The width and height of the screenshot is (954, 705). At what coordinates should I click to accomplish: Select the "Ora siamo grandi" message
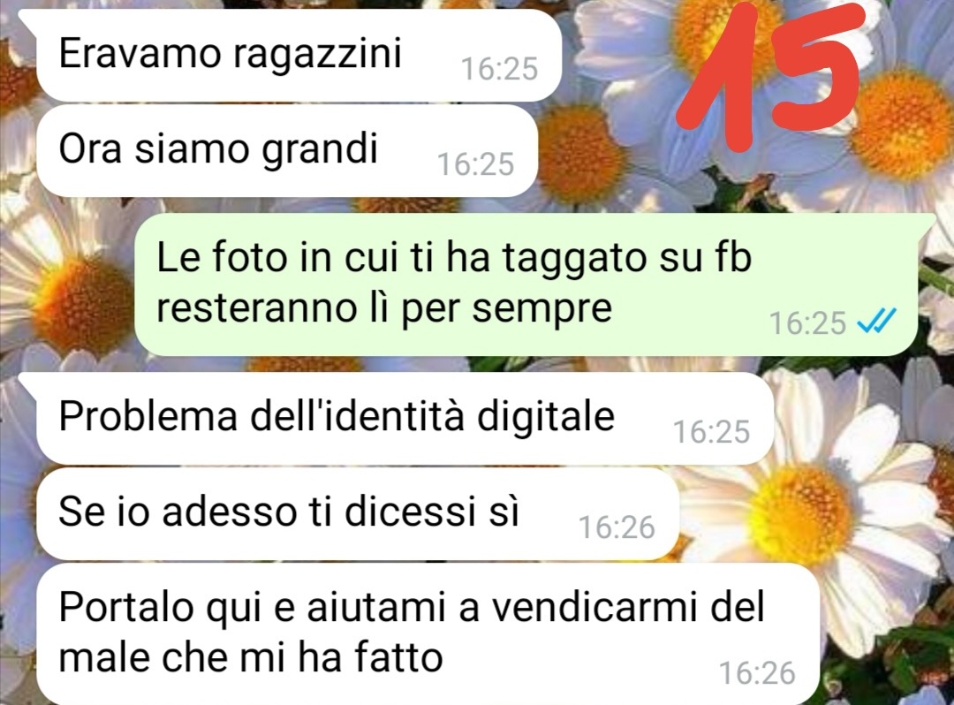[287, 151]
